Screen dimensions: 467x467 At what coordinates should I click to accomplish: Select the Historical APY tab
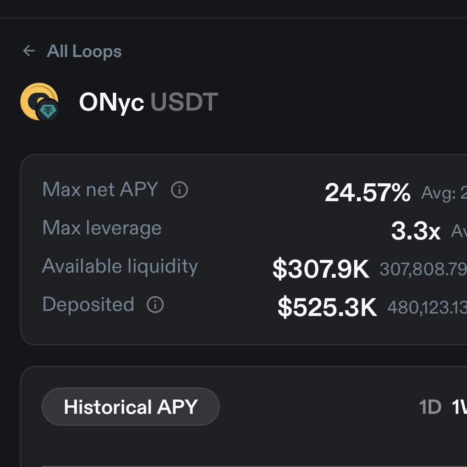click(x=131, y=407)
